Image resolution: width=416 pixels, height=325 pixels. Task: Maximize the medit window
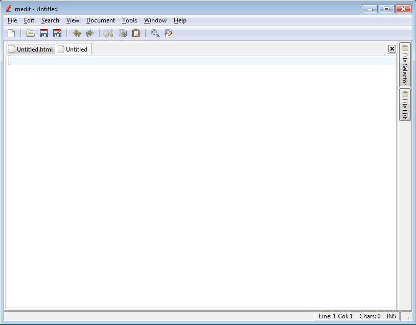click(386, 9)
